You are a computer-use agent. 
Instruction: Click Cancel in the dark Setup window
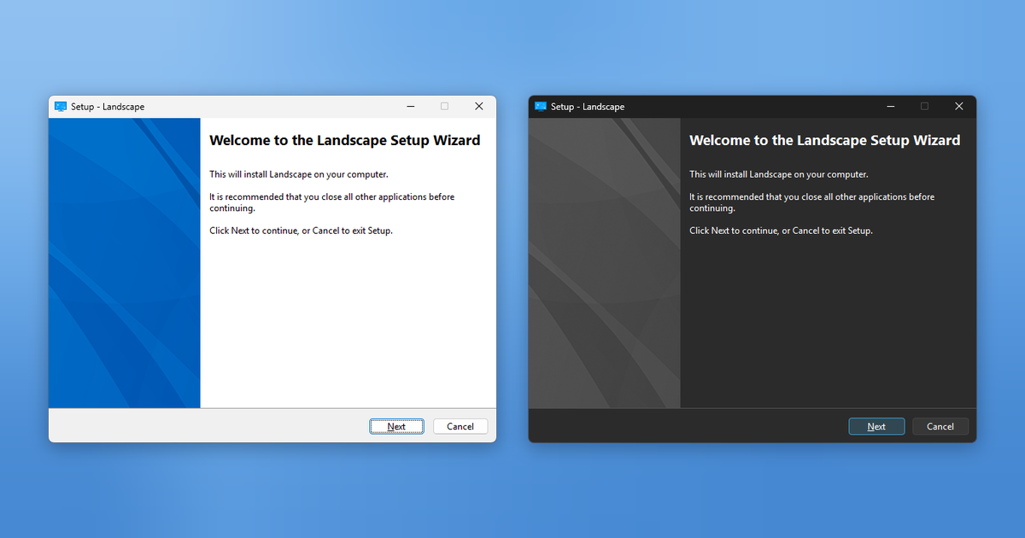[940, 426]
